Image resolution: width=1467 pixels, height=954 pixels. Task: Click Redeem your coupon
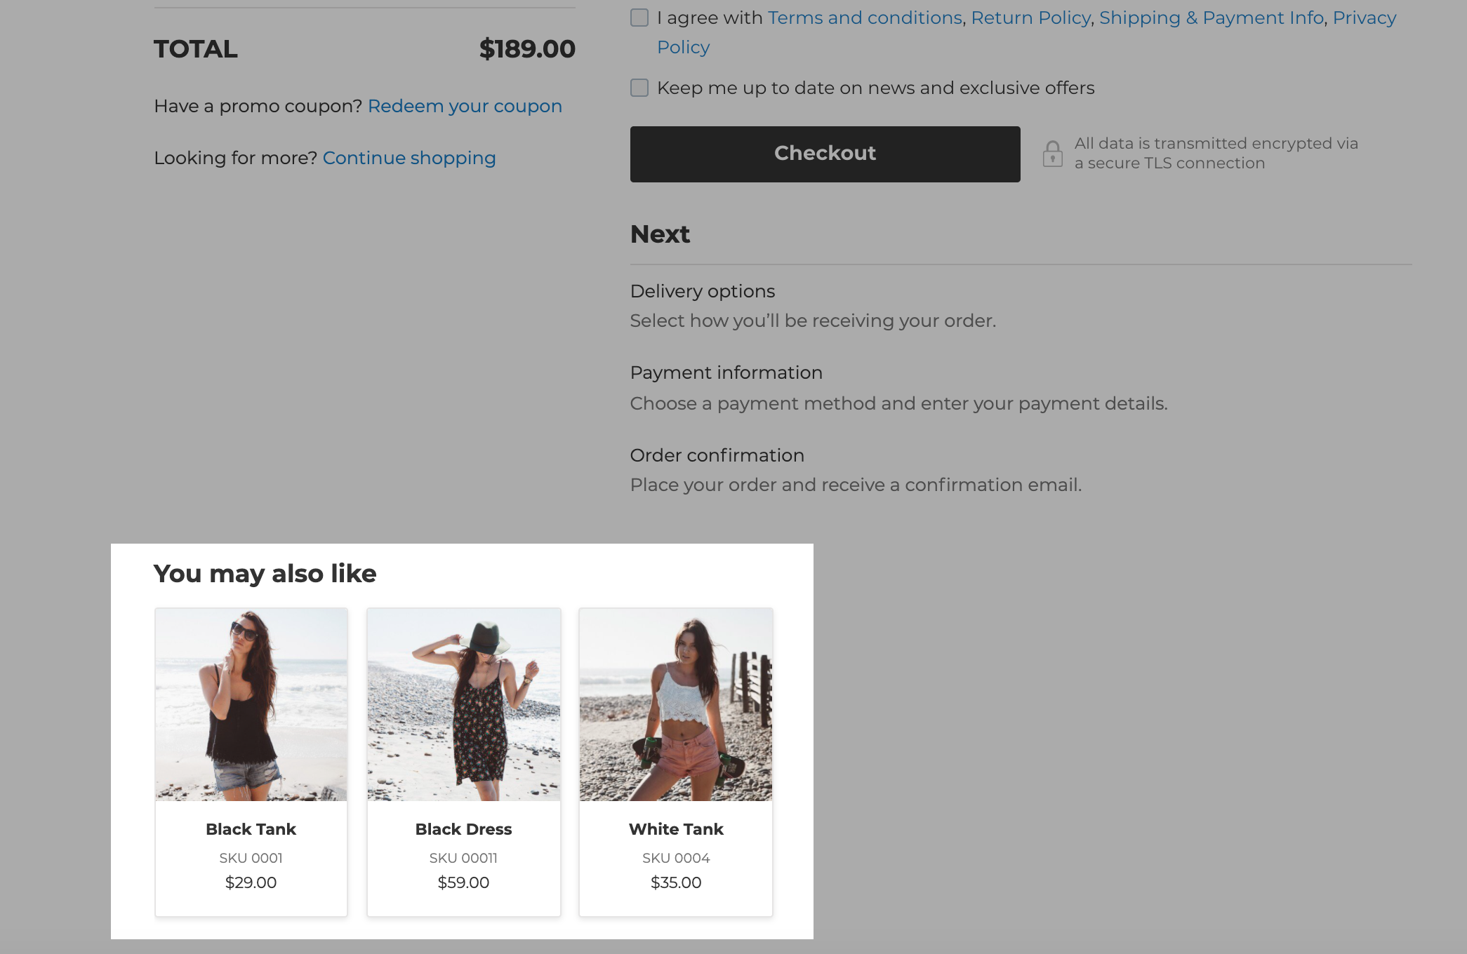point(465,106)
